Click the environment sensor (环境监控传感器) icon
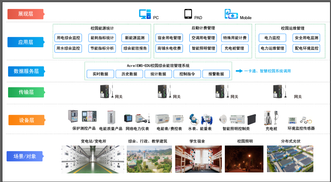 click(x=301, y=120)
